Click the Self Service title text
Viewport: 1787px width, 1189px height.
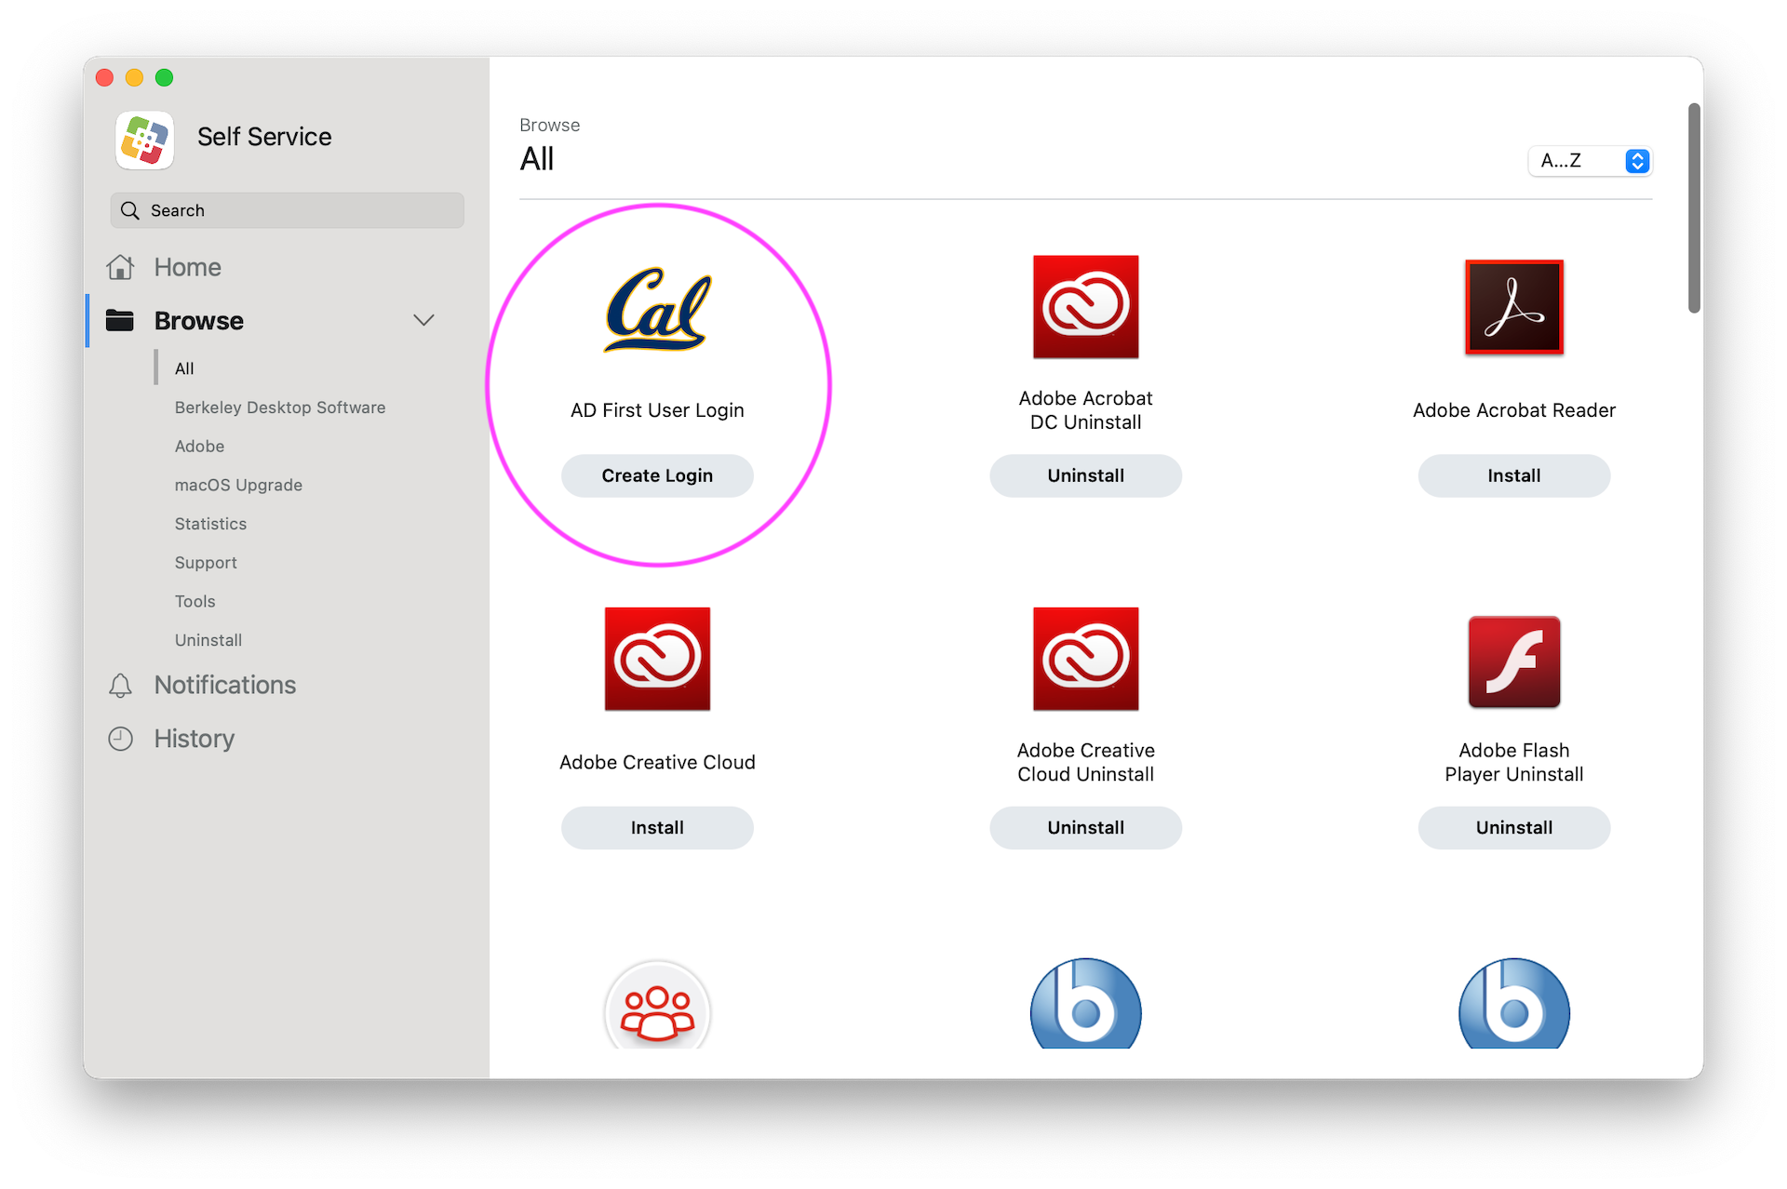[264, 137]
